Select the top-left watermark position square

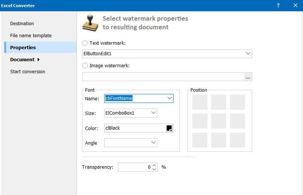click(x=200, y=102)
